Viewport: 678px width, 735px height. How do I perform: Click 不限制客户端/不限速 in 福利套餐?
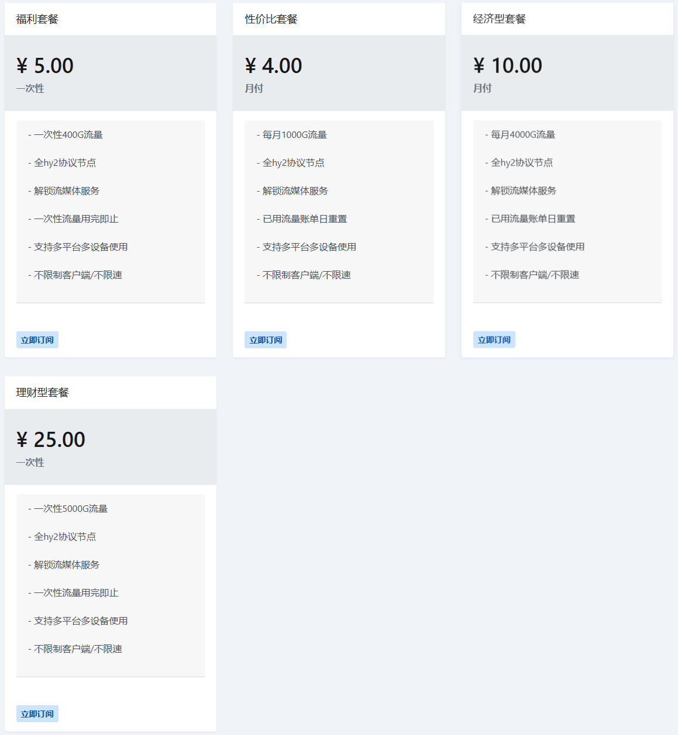(x=75, y=275)
